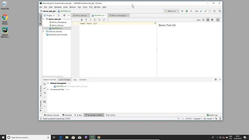Apply Bold in markdown toolbar
This screenshot has height=140, width=249.
82,20
